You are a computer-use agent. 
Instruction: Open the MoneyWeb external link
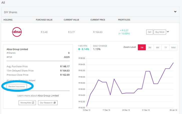27,103
